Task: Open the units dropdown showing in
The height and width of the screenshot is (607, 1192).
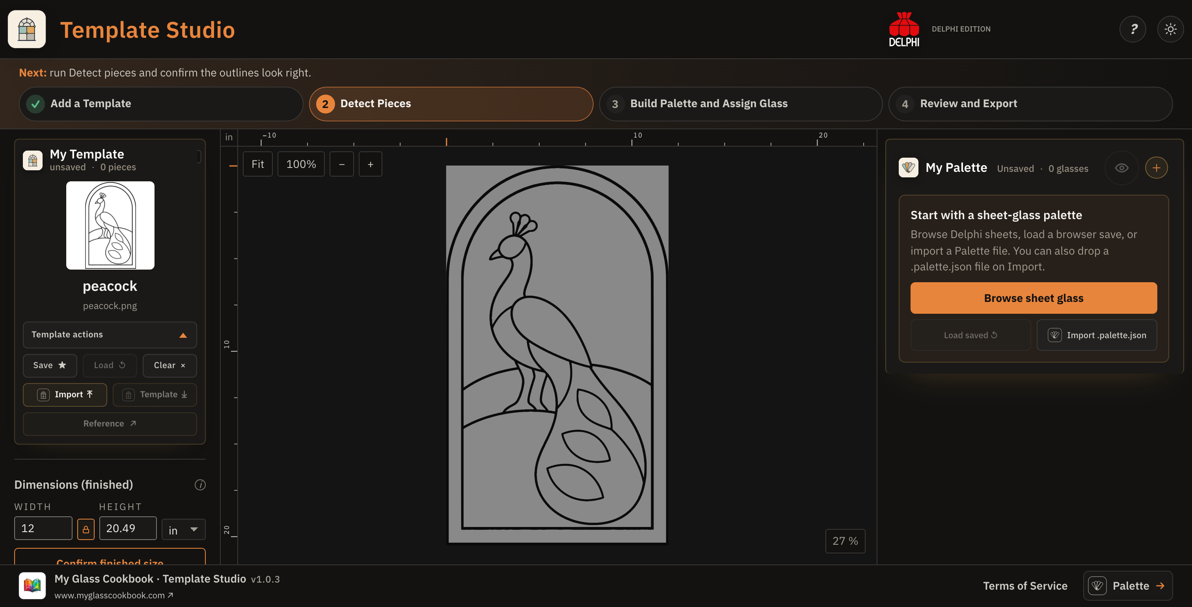Action: coord(184,529)
